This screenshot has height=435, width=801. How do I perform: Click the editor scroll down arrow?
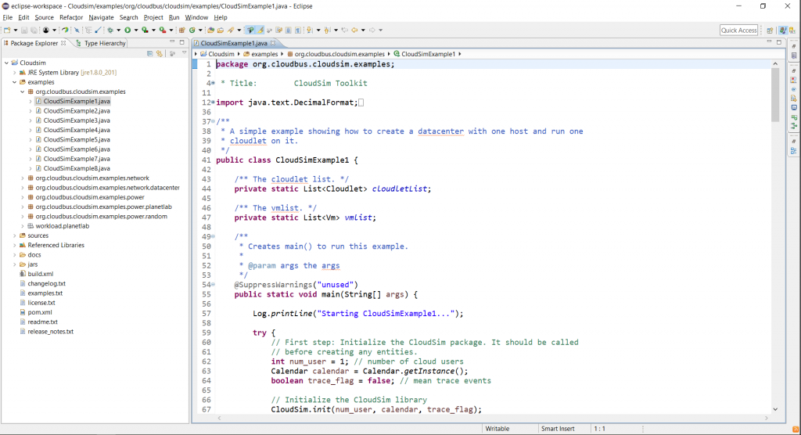[775, 409]
